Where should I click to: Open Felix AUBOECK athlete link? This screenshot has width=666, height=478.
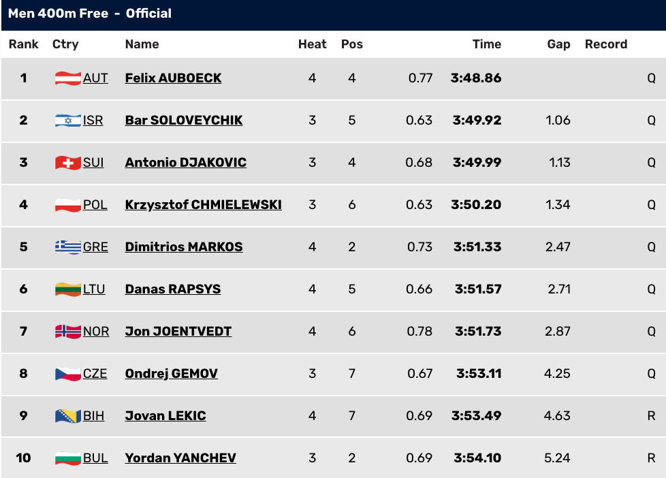coord(173,78)
